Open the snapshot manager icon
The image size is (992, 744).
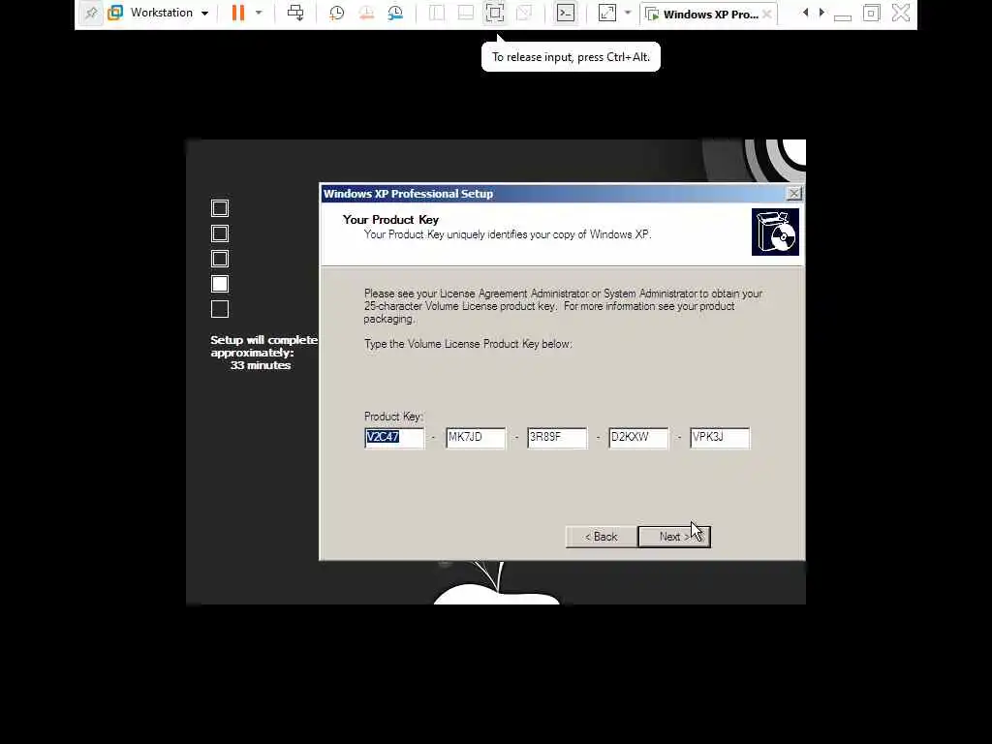click(395, 13)
